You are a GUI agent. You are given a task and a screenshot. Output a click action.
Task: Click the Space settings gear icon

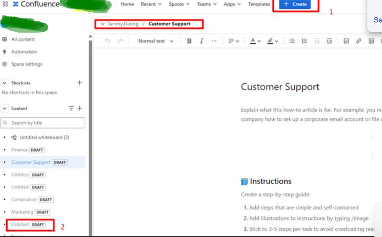4,64
